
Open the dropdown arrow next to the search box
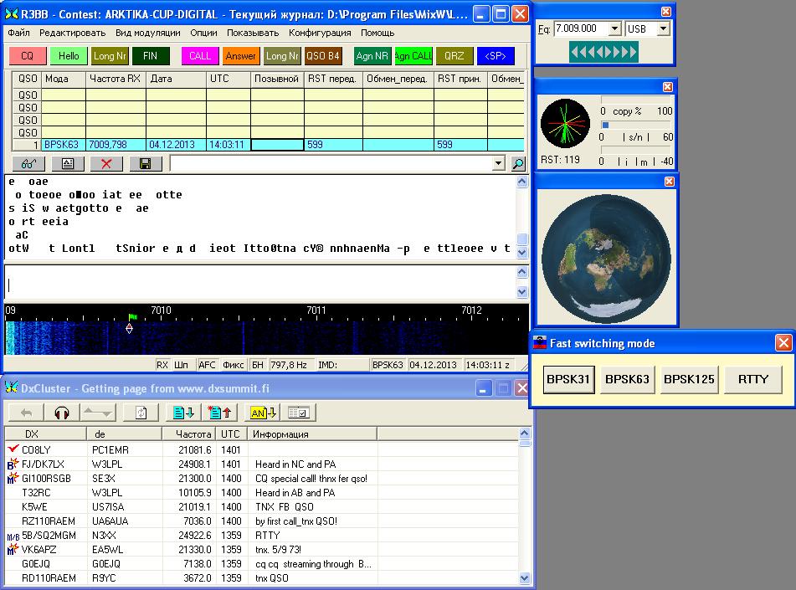[x=499, y=164]
